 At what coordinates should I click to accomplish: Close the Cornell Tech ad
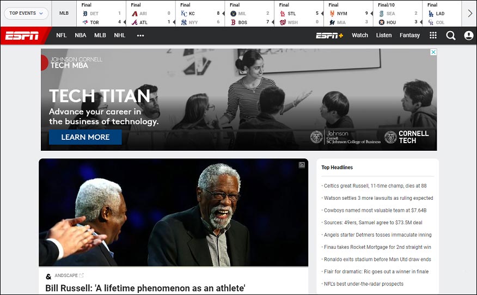[x=433, y=52]
